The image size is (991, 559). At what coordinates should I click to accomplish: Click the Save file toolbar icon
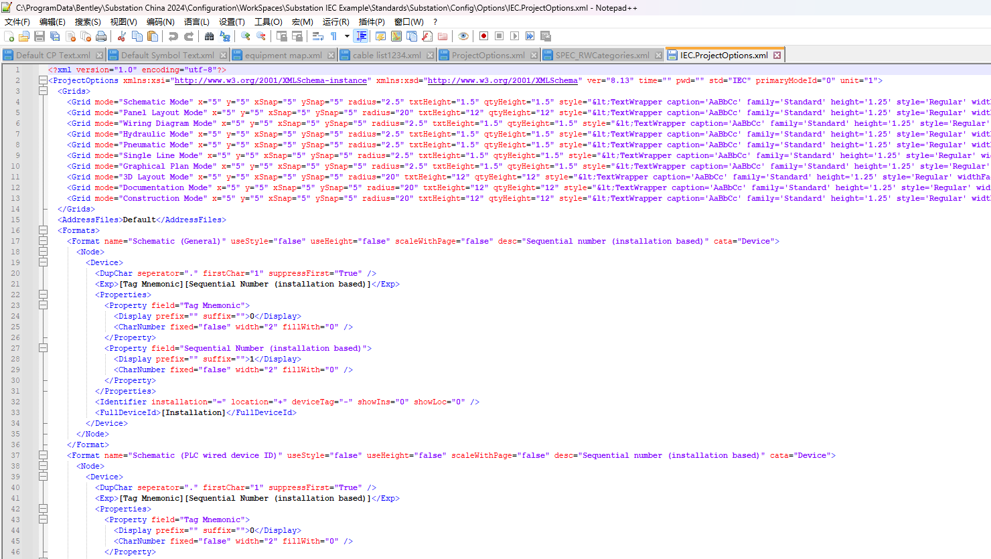[40, 36]
